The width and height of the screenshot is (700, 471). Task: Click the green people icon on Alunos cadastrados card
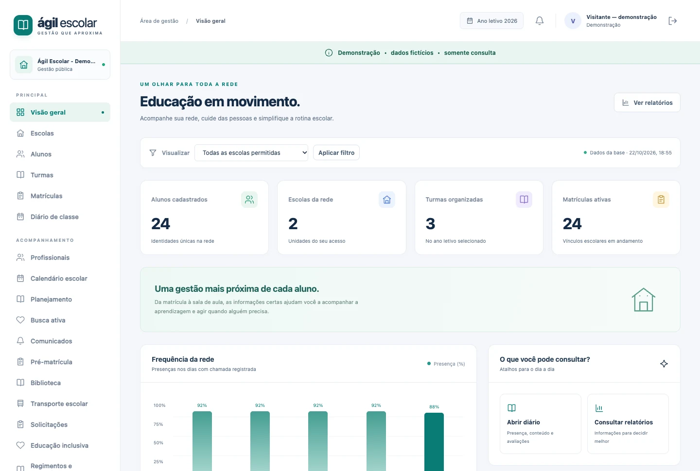249,200
